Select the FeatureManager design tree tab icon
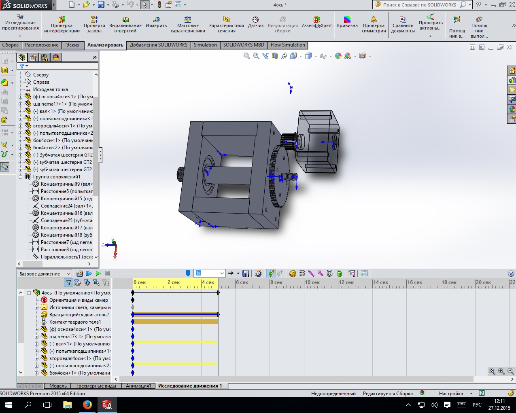Screen dimensions: 516x413 [x=22, y=57]
